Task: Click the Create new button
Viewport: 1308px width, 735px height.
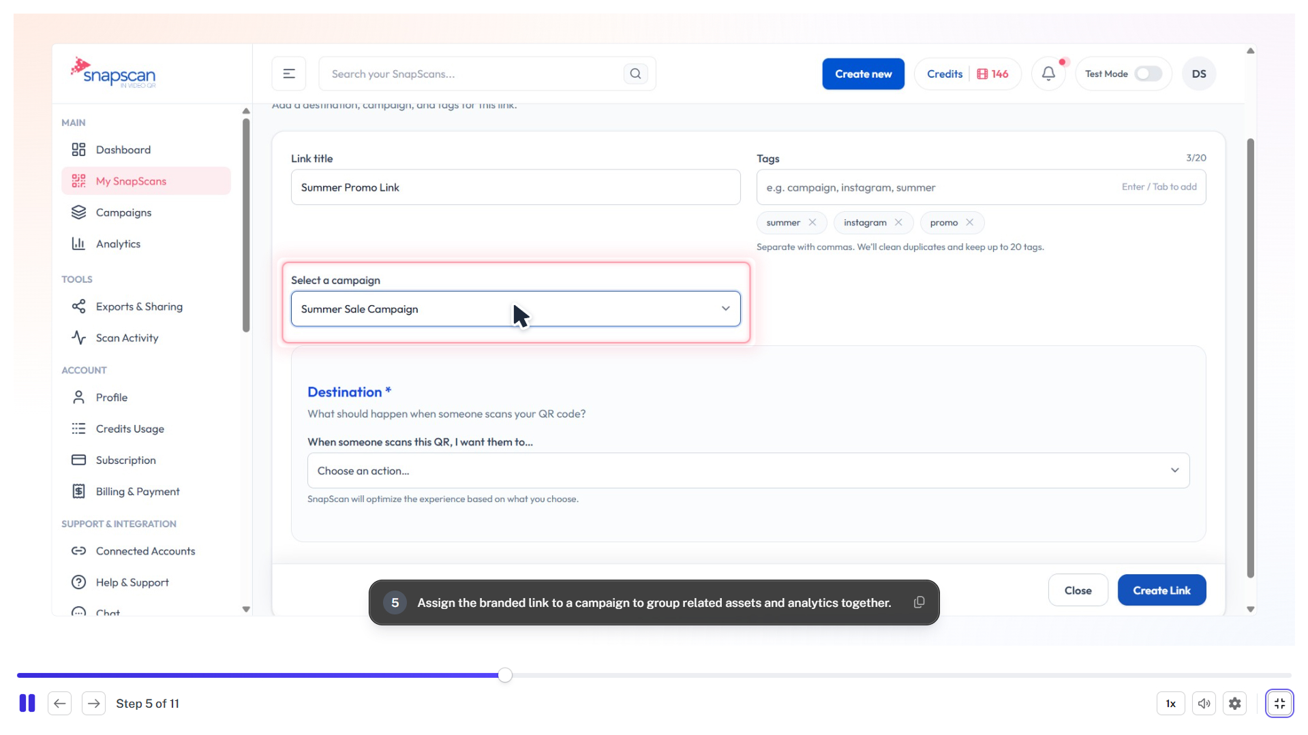Action: pos(863,74)
